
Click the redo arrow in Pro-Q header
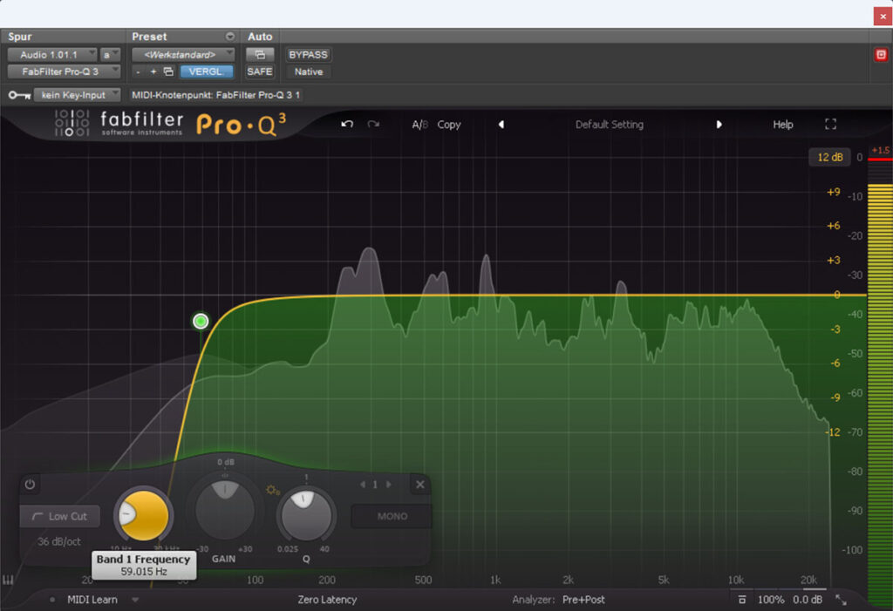pyautogui.click(x=373, y=124)
